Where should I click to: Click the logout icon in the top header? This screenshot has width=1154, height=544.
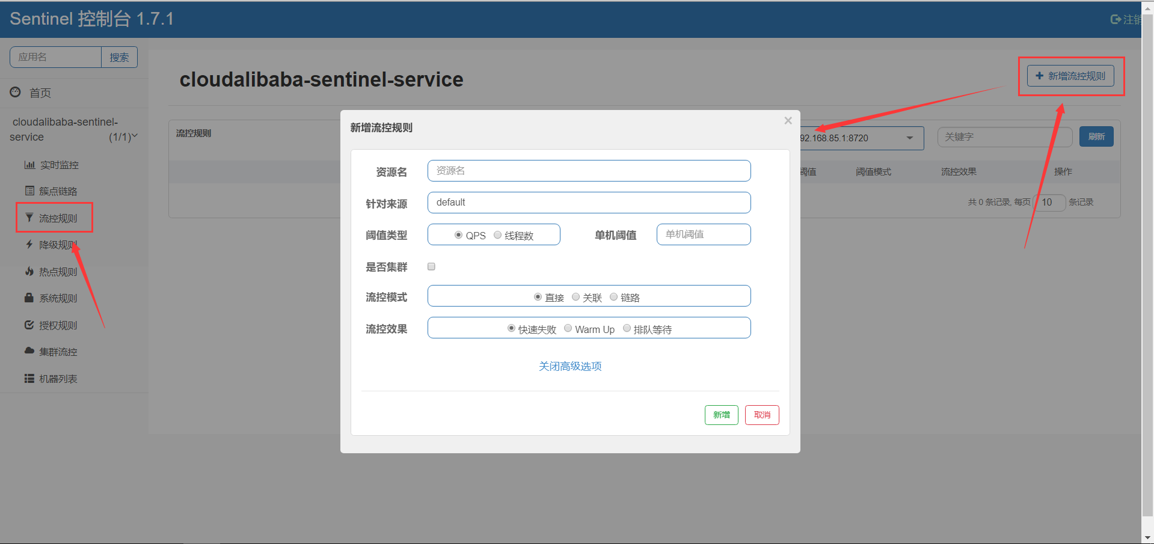1116,19
